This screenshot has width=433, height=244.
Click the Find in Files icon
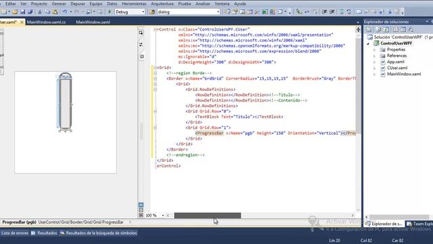coord(152,12)
